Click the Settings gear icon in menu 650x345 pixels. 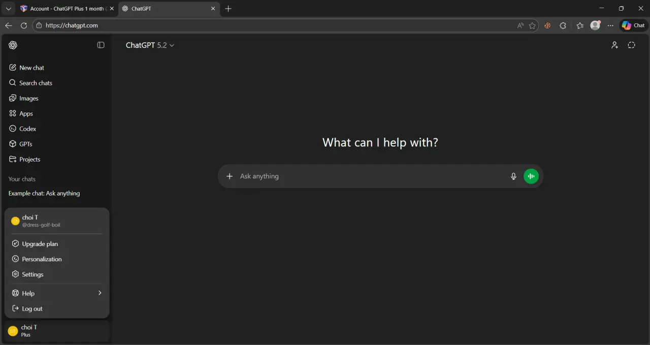(x=15, y=274)
